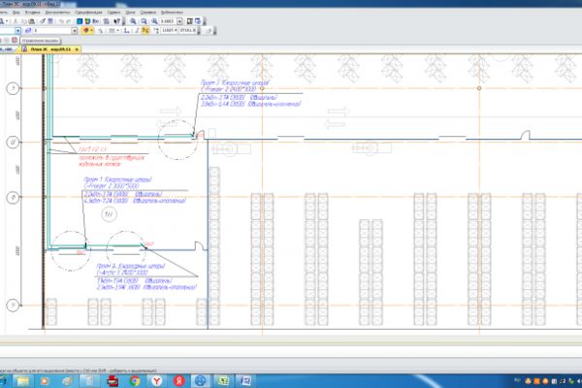Expand the zoom scale dropdown
The height and width of the screenshot is (388, 582).
coord(179,21)
